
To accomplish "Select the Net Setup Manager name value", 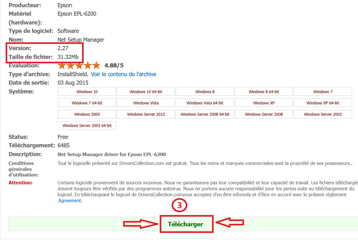I will (81, 40).
